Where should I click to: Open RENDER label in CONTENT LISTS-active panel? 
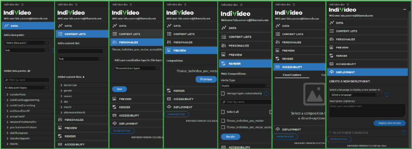[x=70, y=137]
